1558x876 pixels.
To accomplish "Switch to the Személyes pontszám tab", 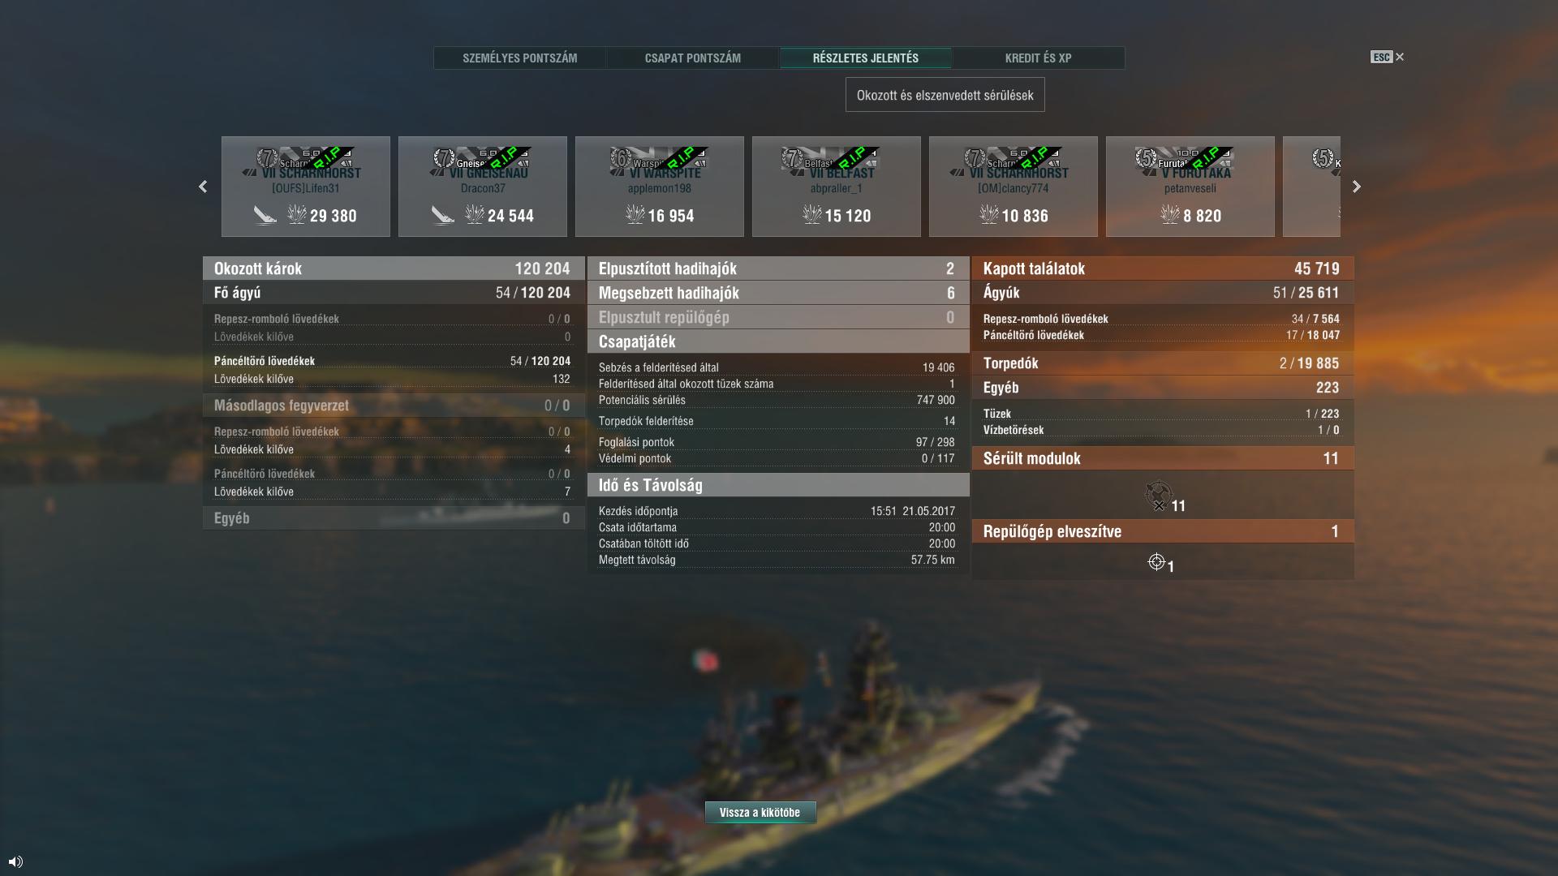I will [520, 58].
